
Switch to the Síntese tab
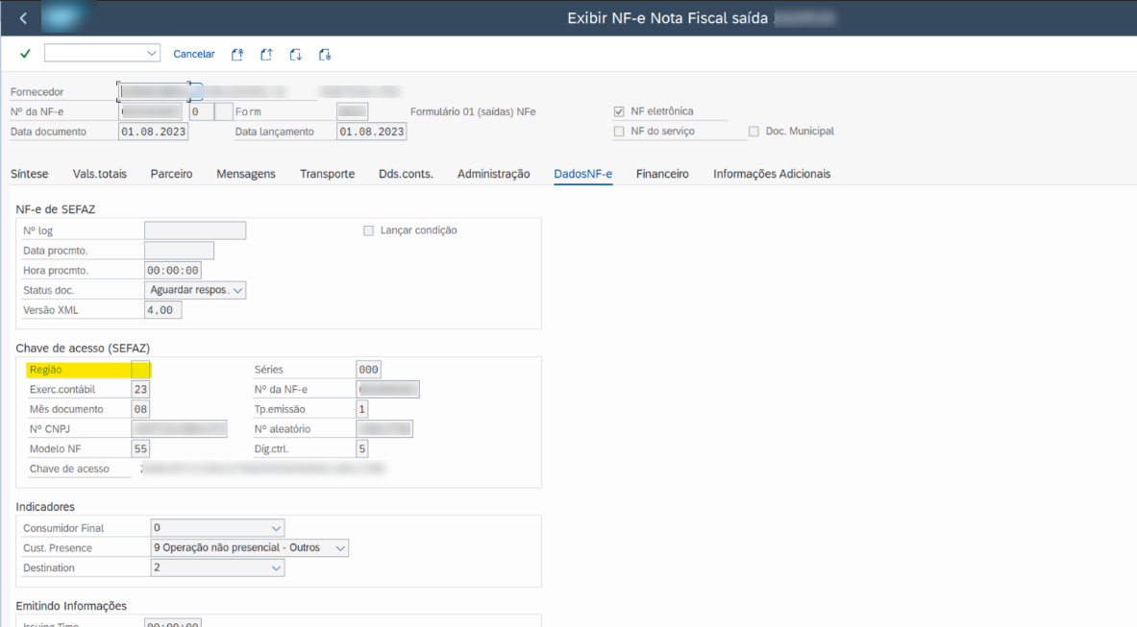tap(29, 174)
